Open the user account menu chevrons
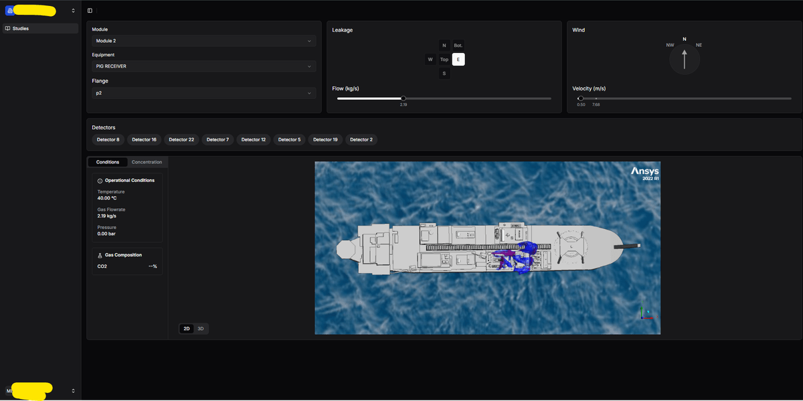The image size is (803, 401). point(73,390)
